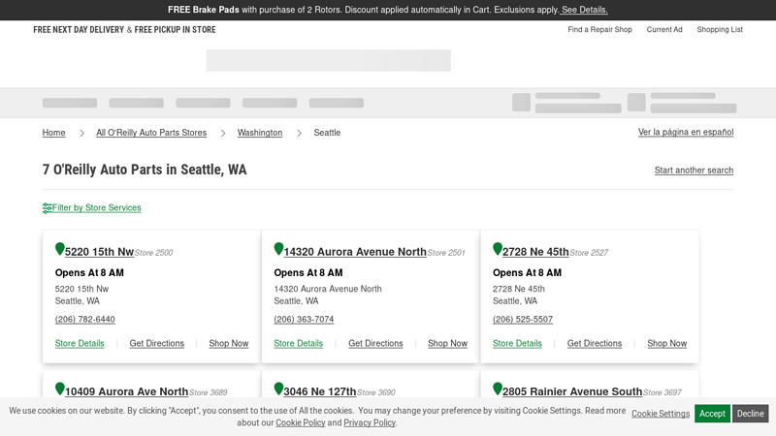Image resolution: width=776 pixels, height=436 pixels.
Task: Get Directions to the 2728 Ne 45th store
Action: pyautogui.click(x=595, y=344)
